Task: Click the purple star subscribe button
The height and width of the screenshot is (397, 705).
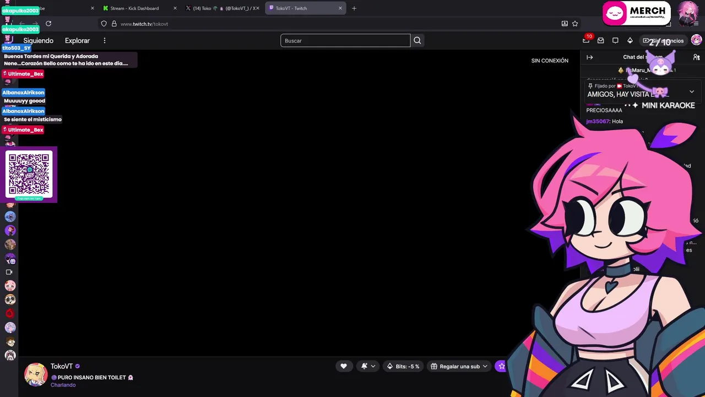Action: point(501,366)
